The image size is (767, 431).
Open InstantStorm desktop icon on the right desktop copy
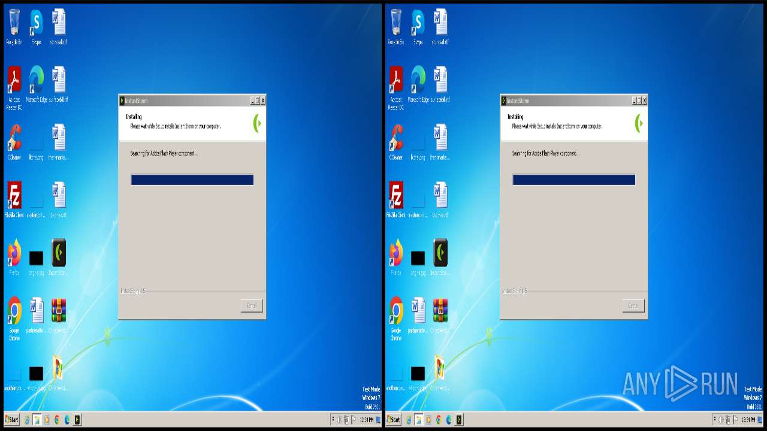pos(440,257)
